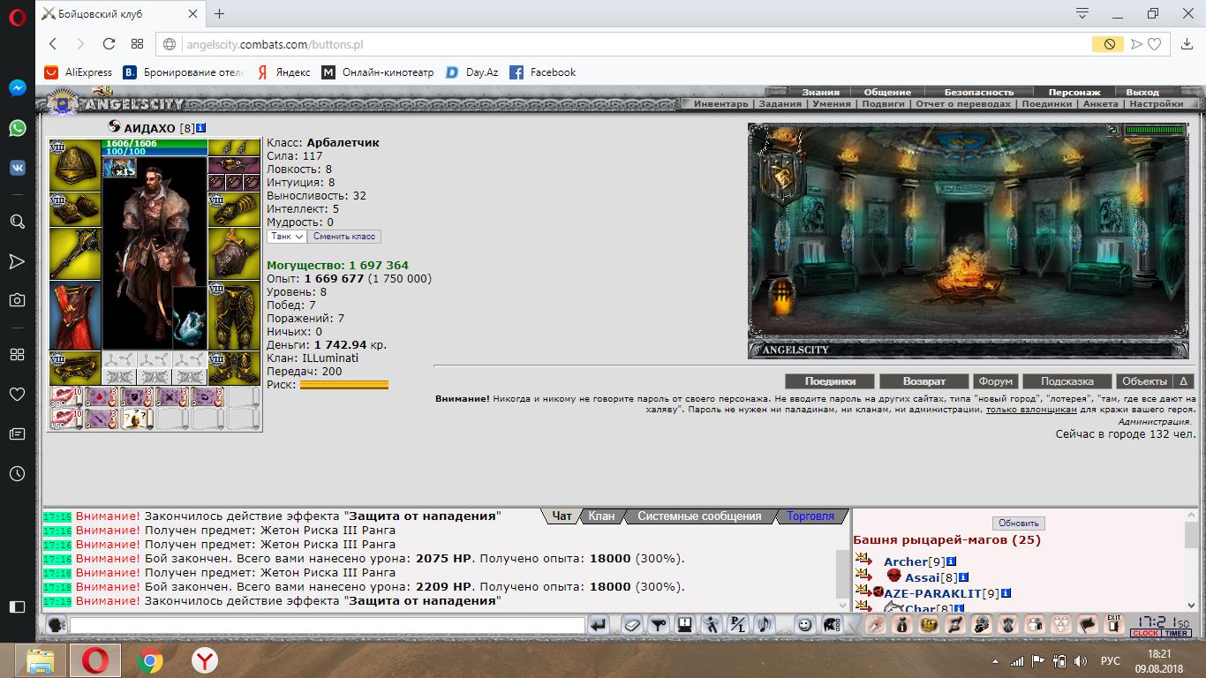Image resolution: width=1206 pixels, height=678 pixels.
Task: Toggle the chat sound note icon
Action: pyautogui.click(x=765, y=625)
